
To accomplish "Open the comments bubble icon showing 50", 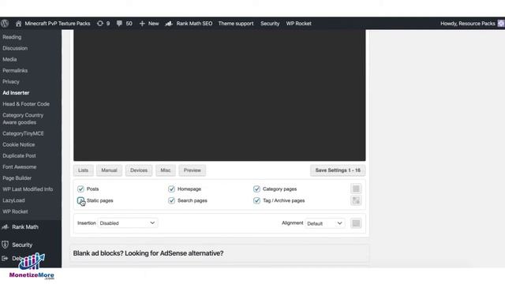I will 119,23.
